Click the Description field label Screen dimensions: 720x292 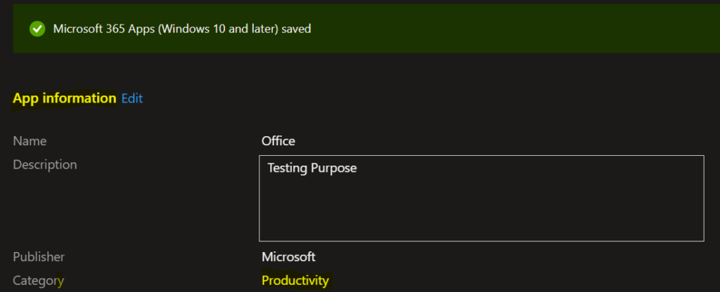(x=44, y=164)
